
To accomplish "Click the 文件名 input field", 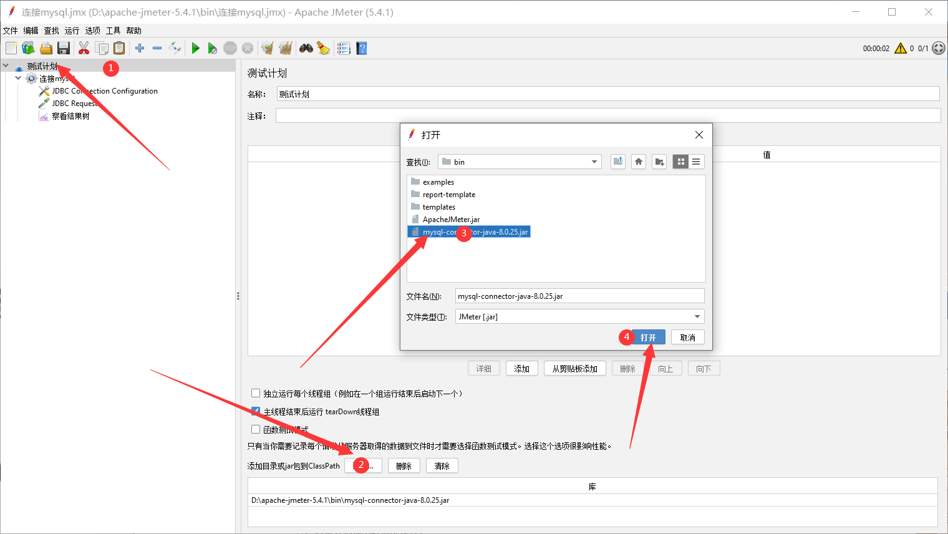I will tap(579, 296).
